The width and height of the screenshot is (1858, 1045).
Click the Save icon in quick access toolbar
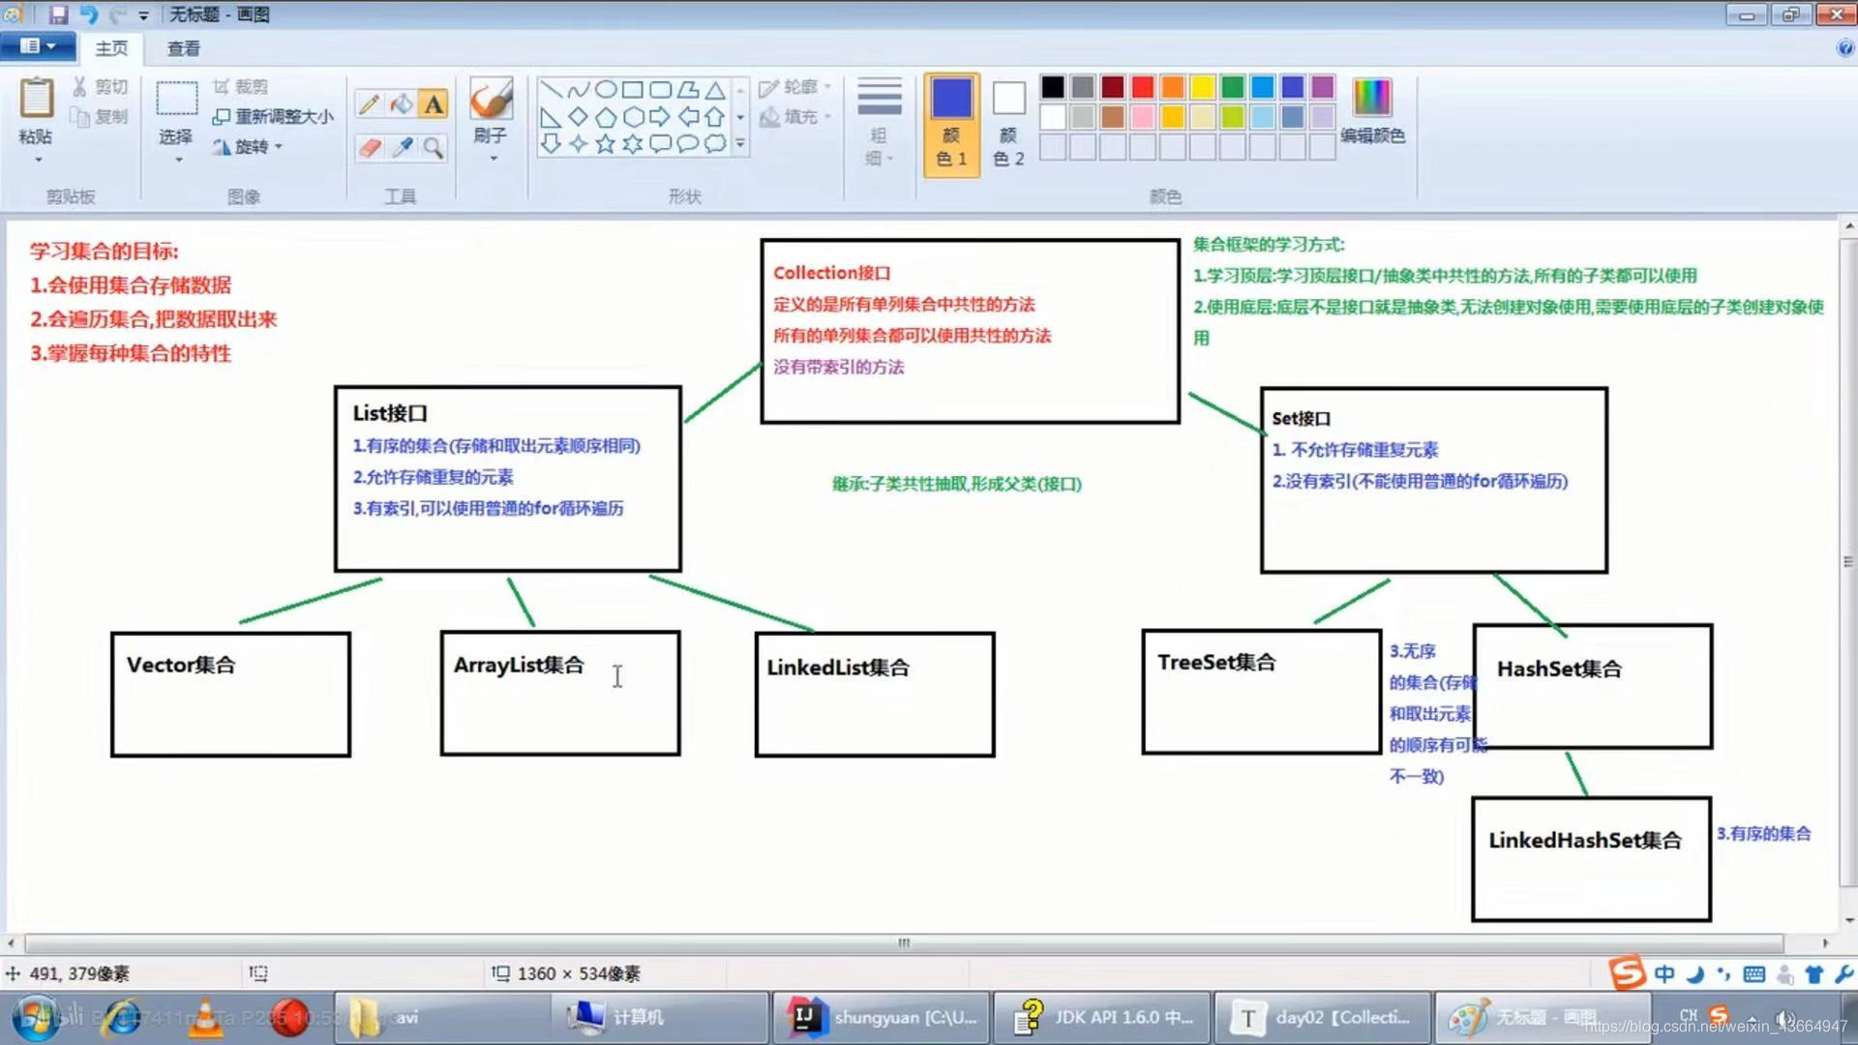[x=58, y=15]
